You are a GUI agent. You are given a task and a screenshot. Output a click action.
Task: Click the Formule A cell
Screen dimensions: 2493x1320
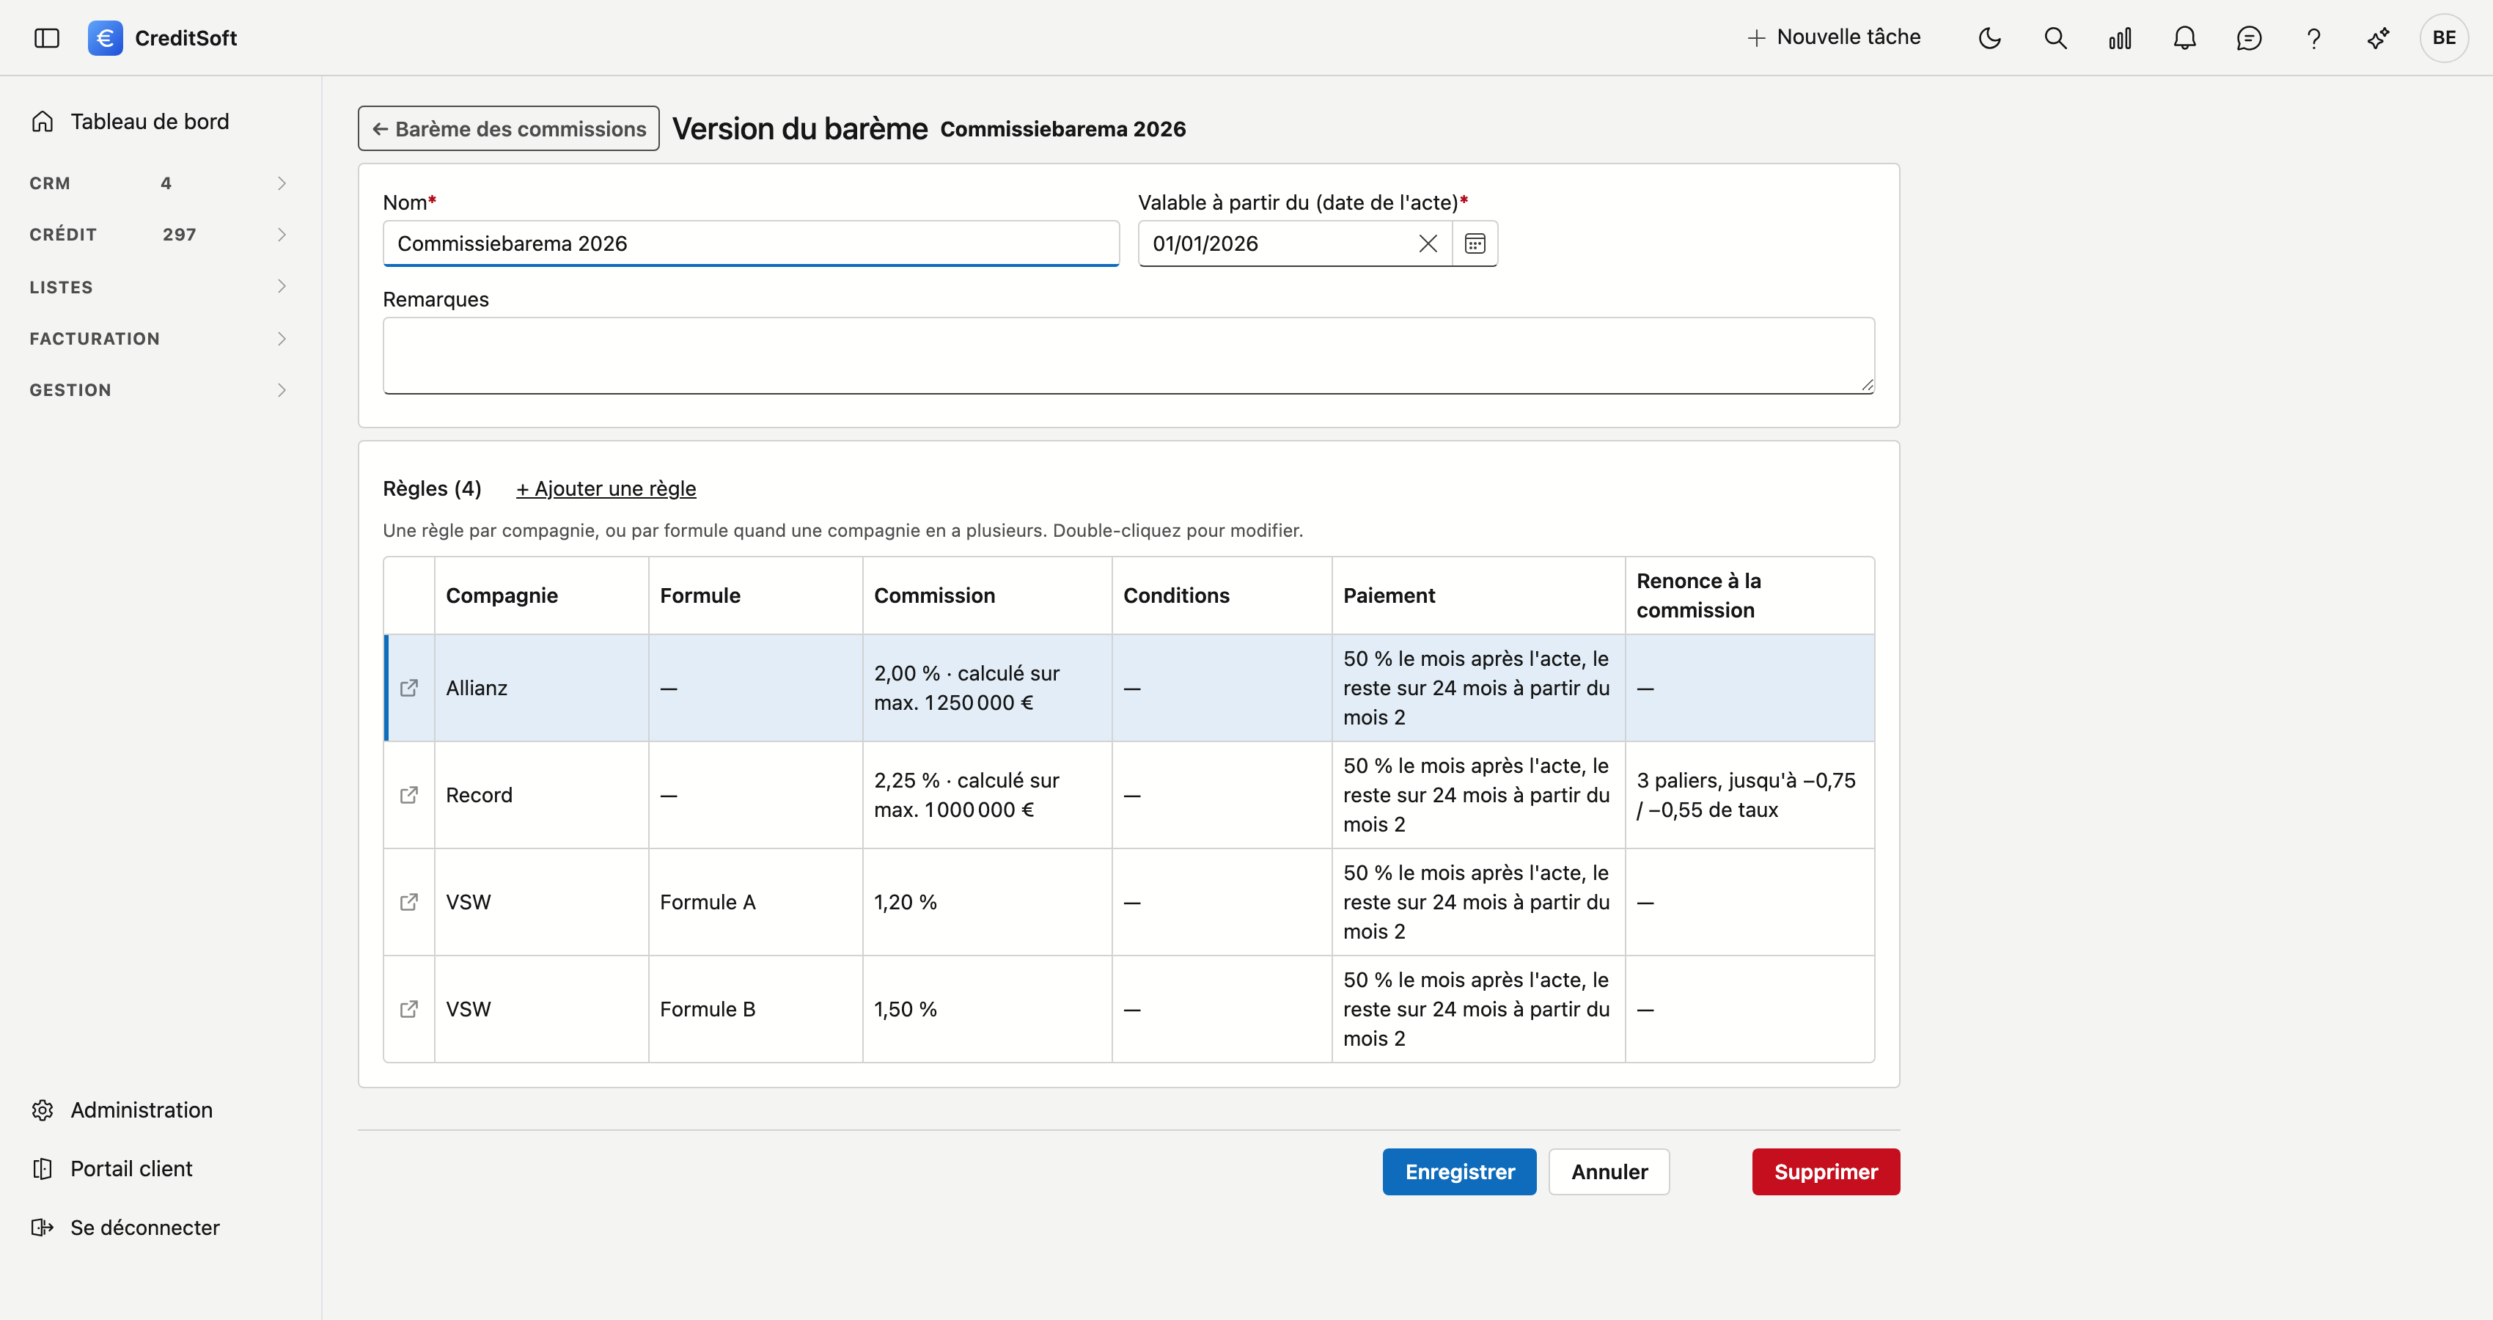(755, 902)
